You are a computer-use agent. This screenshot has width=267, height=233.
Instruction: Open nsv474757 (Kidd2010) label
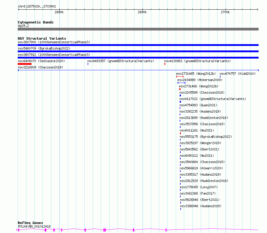tap(238, 74)
